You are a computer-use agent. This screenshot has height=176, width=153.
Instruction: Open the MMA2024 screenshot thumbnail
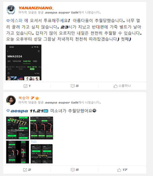[x=24, y=62]
